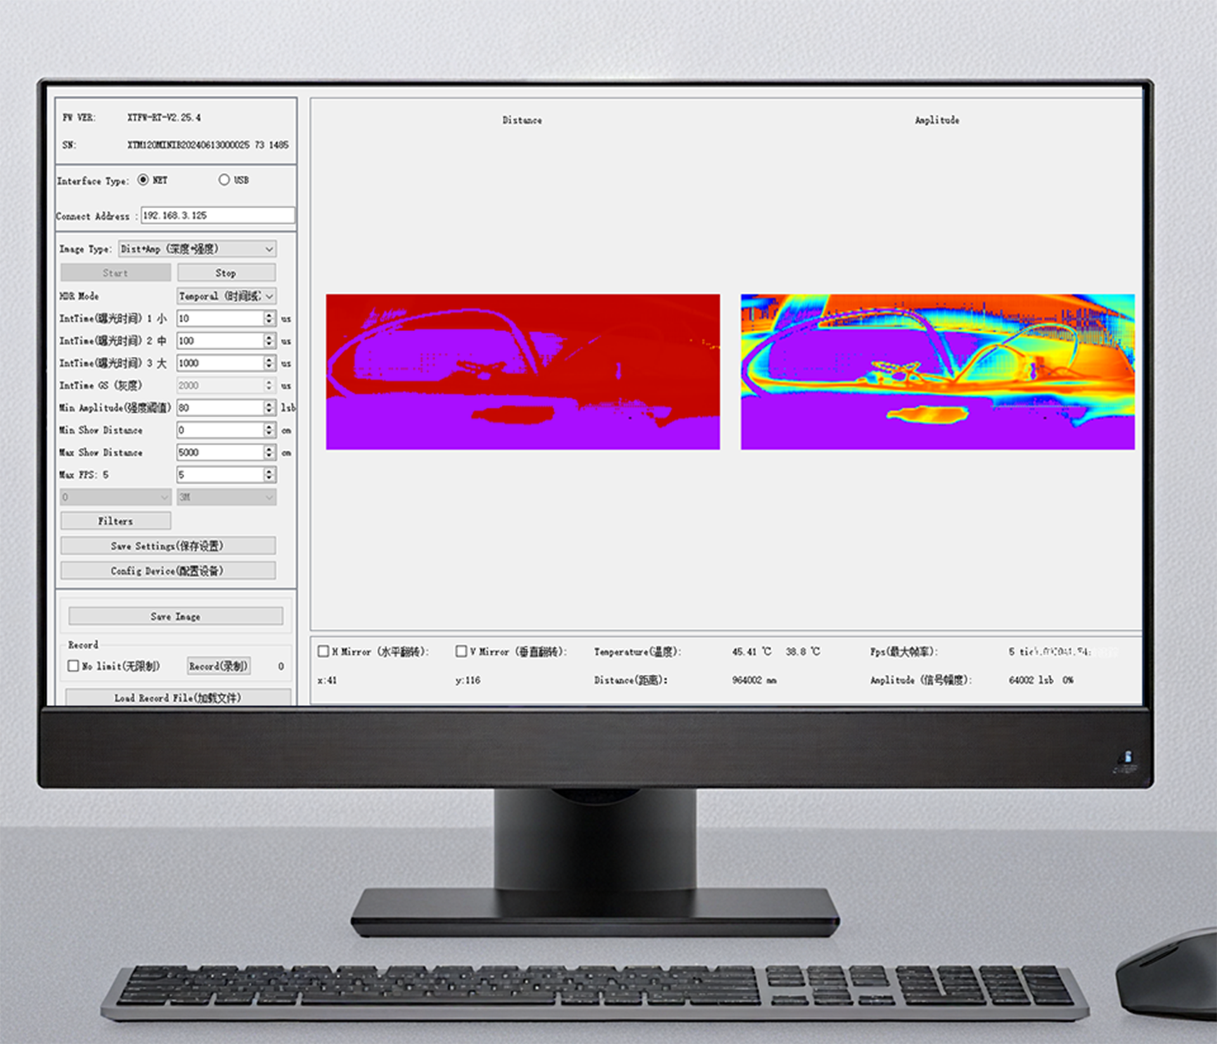This screenshot has height=1044, width=1217.
Task: Click Load Record File button
Action: click(177, 697)
